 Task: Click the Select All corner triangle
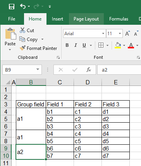[x=8, y=82]
